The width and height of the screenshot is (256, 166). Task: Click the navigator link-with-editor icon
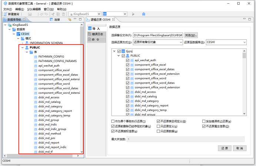pos(70,20)
